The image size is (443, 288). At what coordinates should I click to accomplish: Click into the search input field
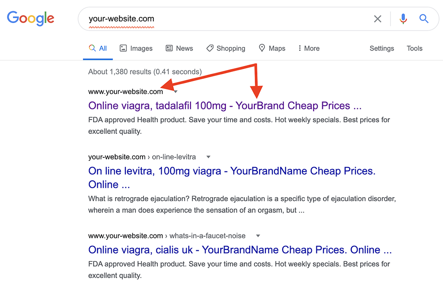tap(221, 19)
